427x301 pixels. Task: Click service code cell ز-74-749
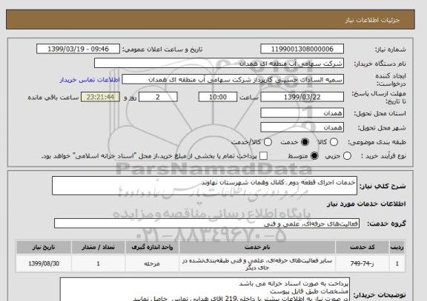pos(363,263)
